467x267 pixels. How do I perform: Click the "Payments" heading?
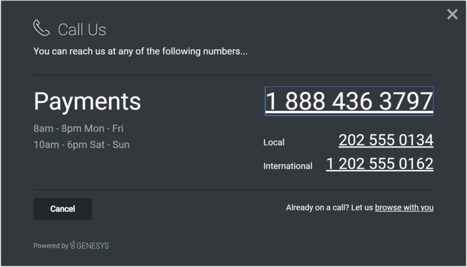[x=87, y=101]
